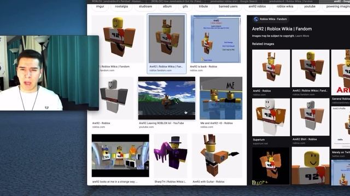The height and width of the screenshot is (196, 350).
Task: Click the Are92 - Roblox caption in related images
Action: (262, 91)
